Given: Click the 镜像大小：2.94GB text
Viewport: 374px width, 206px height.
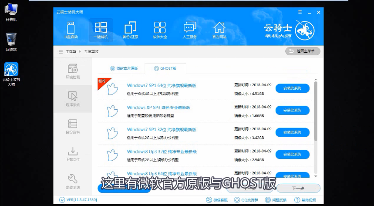Looking at the screenshot, I should tap(249, 160).
